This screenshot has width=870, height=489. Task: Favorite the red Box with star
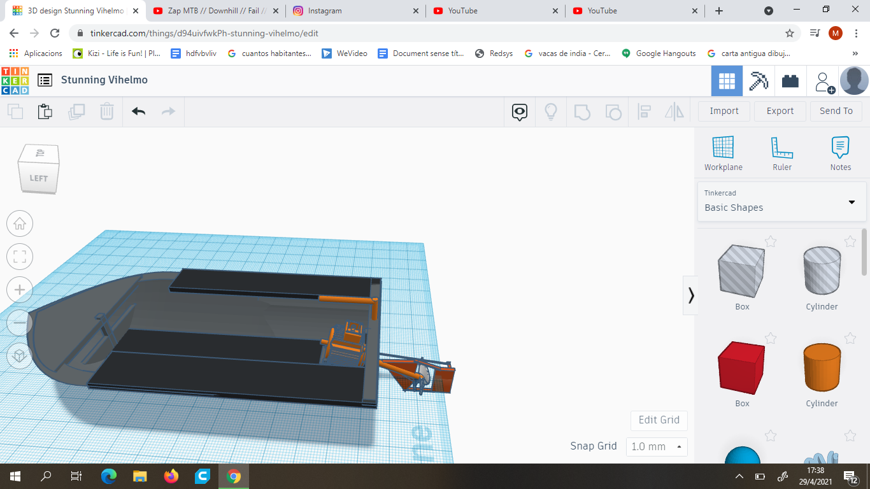click(771, 338)
